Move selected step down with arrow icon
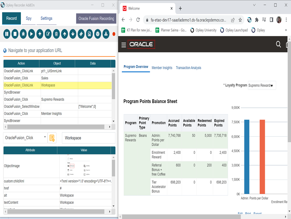291x219 pixels. tap(73, 34)
